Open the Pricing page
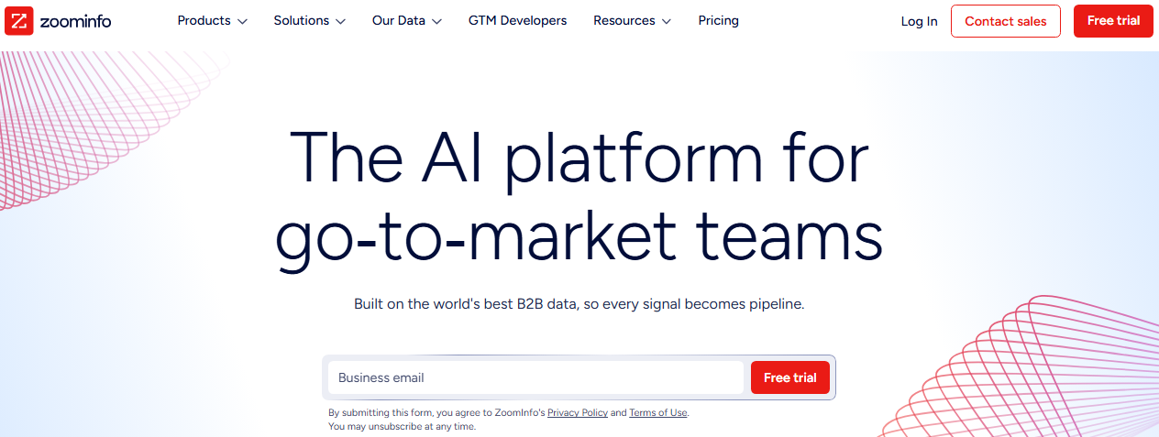This screenshot has height=437, width=1159. (718, 20)
